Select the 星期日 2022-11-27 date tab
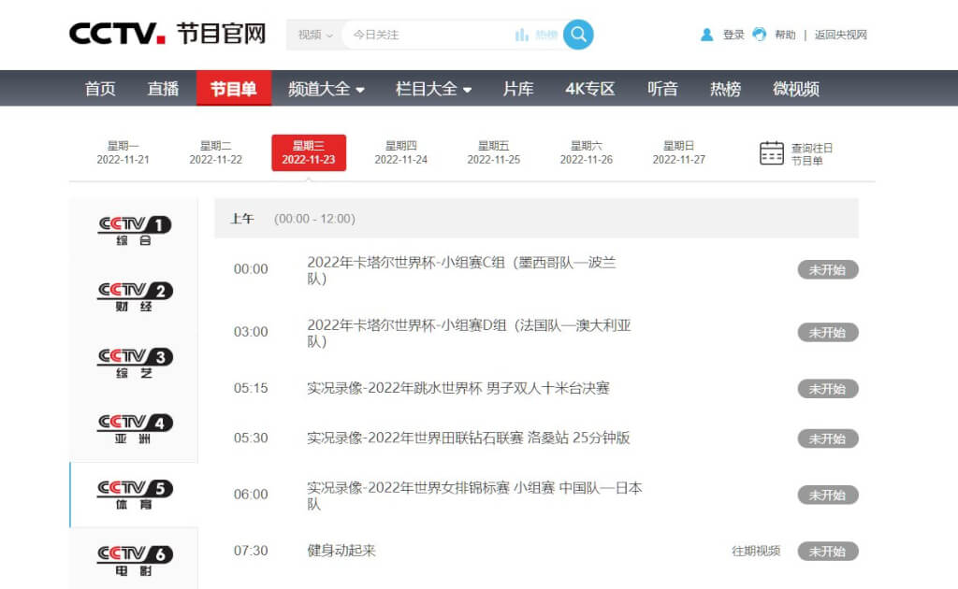This screenshot has width=958, height=589. coord(679,152)
